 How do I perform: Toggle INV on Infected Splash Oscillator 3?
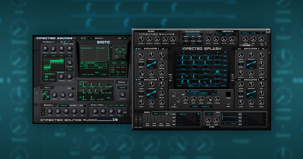click(x=263, y=49)
